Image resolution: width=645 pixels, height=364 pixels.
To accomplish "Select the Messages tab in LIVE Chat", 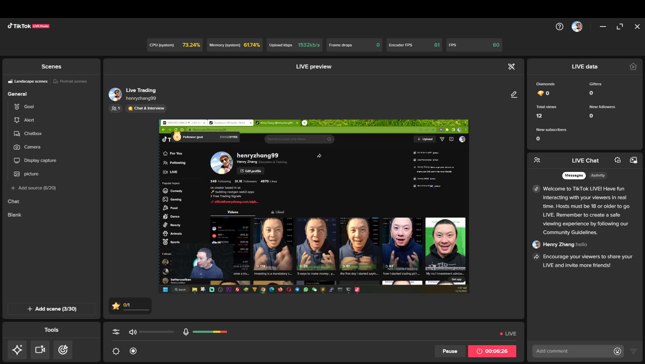I will click(574, 175).
